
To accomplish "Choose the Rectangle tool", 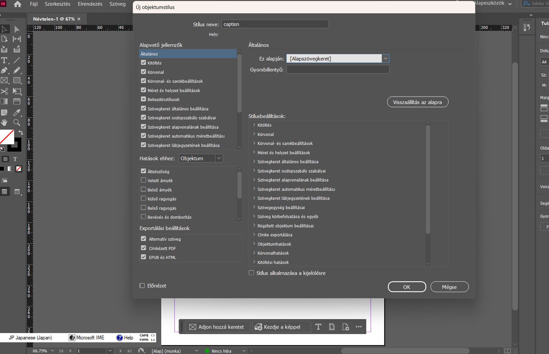I will coord(17,81).
